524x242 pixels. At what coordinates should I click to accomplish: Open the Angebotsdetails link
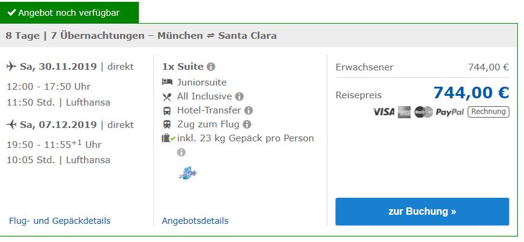[195, 221]
